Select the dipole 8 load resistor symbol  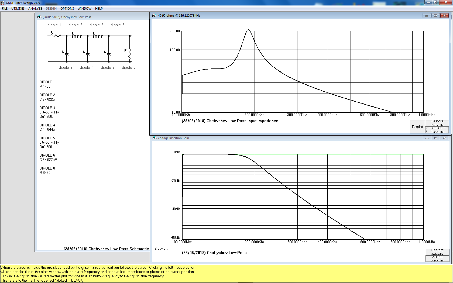tap(130, 54)
